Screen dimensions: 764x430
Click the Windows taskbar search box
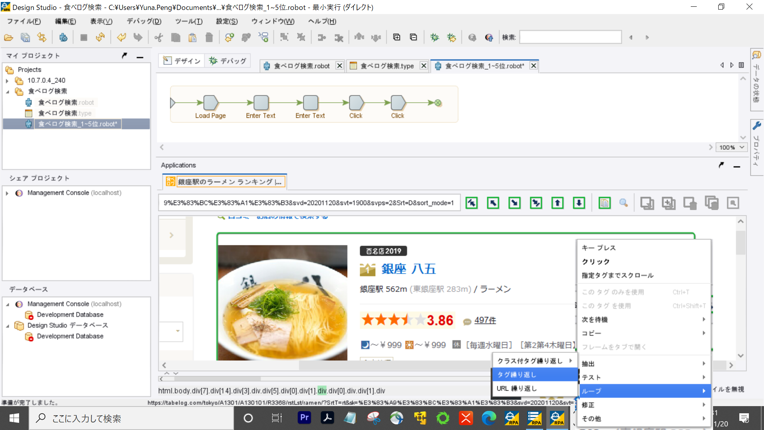point(131,418)
